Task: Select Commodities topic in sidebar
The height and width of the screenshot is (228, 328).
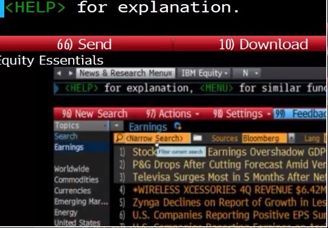Action: click(76, 180)
